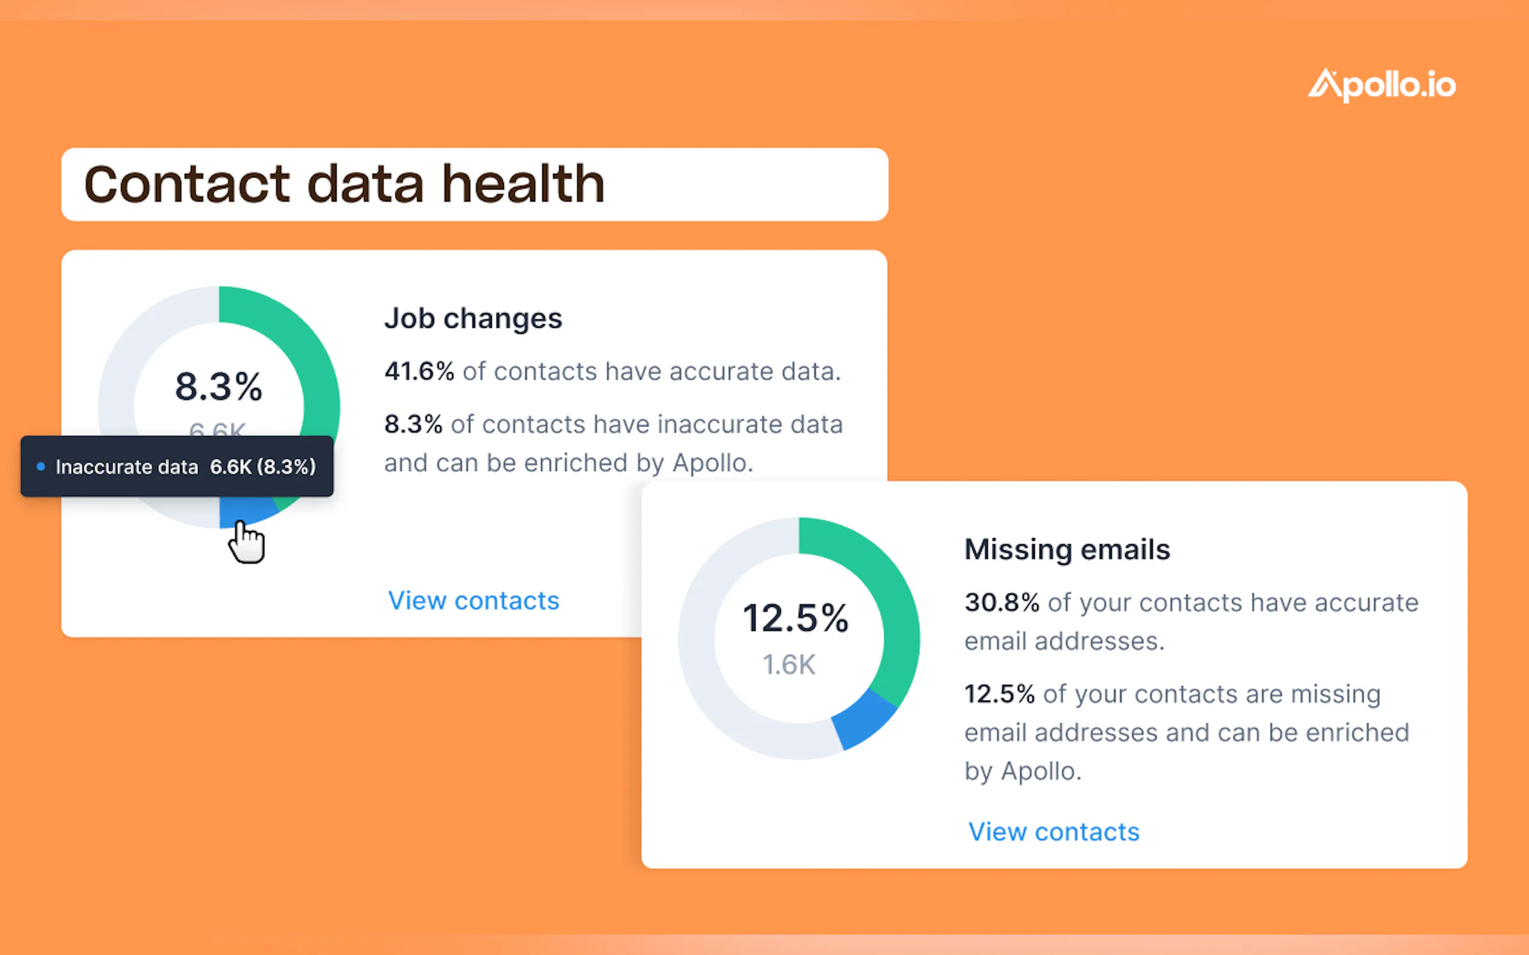Click the Inaccurate data 6.6K tooltip
This screenshot has width=1529, height=955.
(177, 467)
